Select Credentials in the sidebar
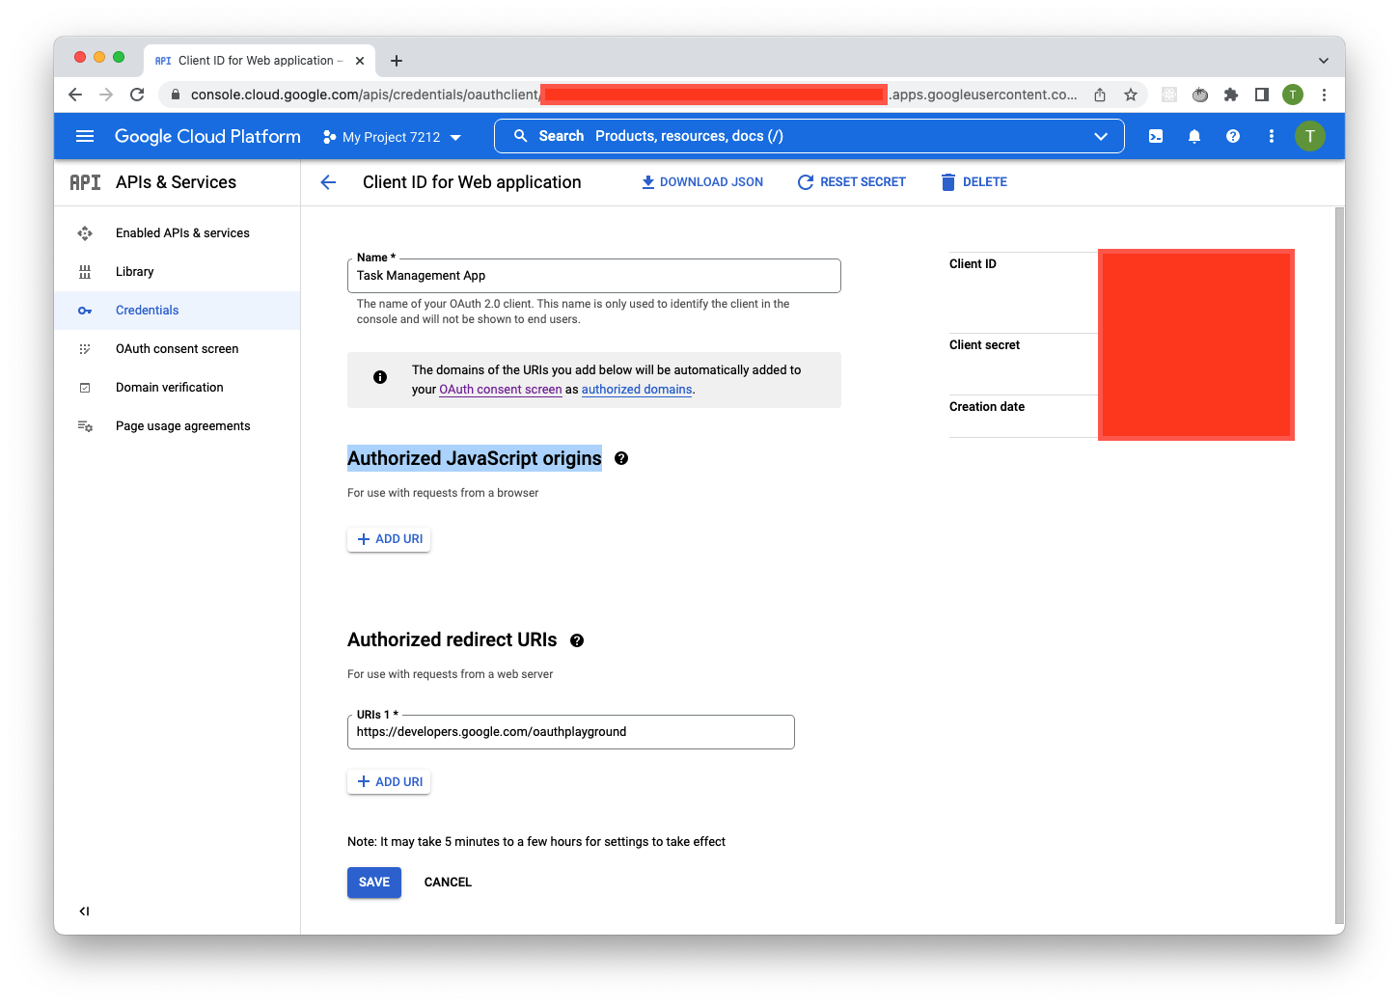The width and height of the screenshot is (1399, 1006). pos(177,311)
